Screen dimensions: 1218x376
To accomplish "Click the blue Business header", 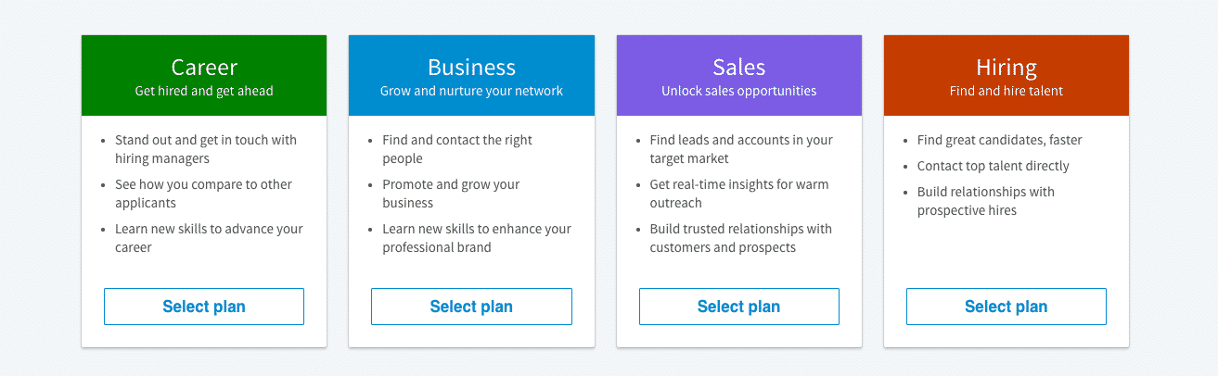I will [471, 76].
